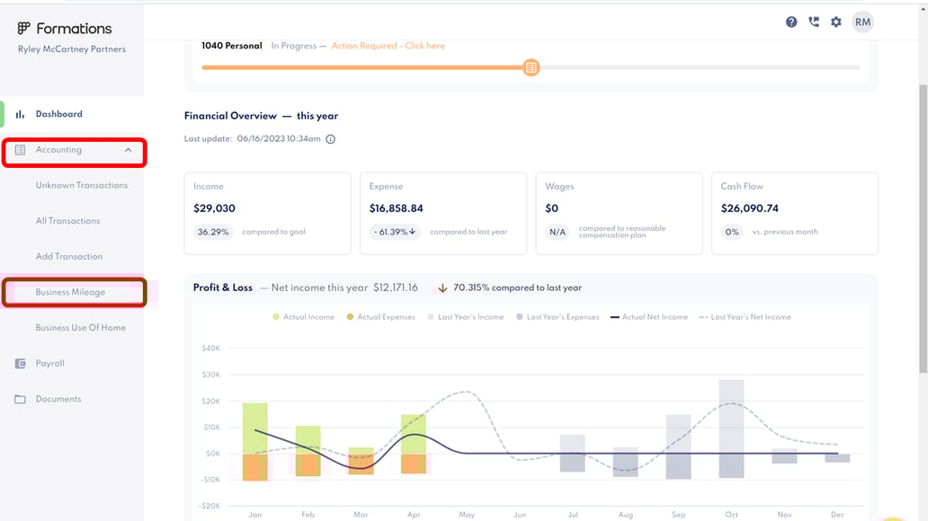928x521 pixels.
Task: Click the 1040 Personal progress marker
Action: (x=531, y=67)
